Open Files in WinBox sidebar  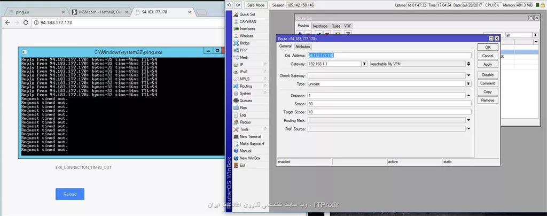243,108
